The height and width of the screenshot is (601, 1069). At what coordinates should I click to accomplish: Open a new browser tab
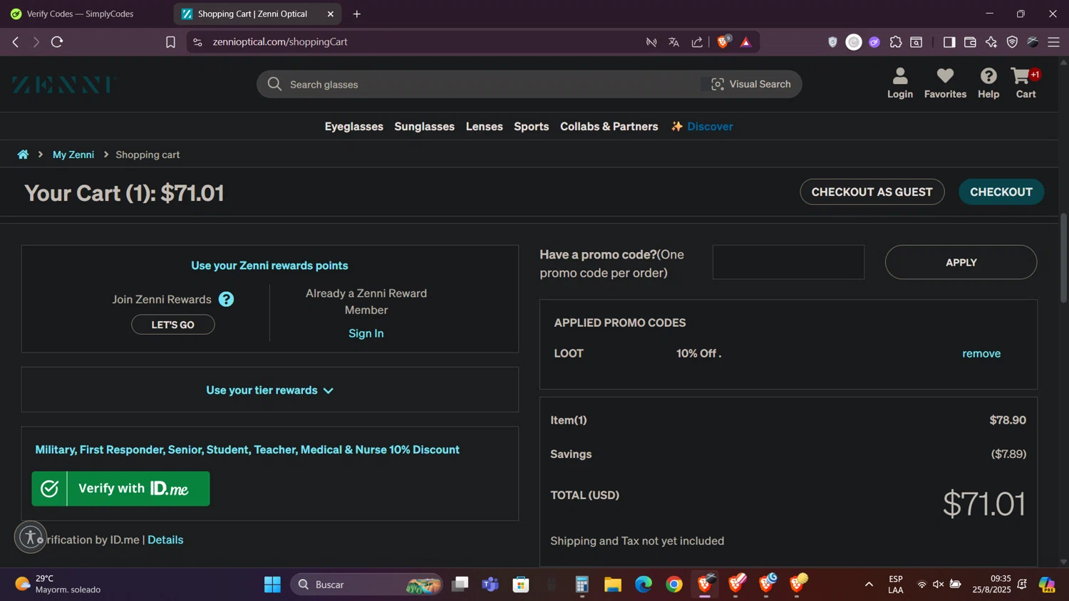[x=356, y=14]
